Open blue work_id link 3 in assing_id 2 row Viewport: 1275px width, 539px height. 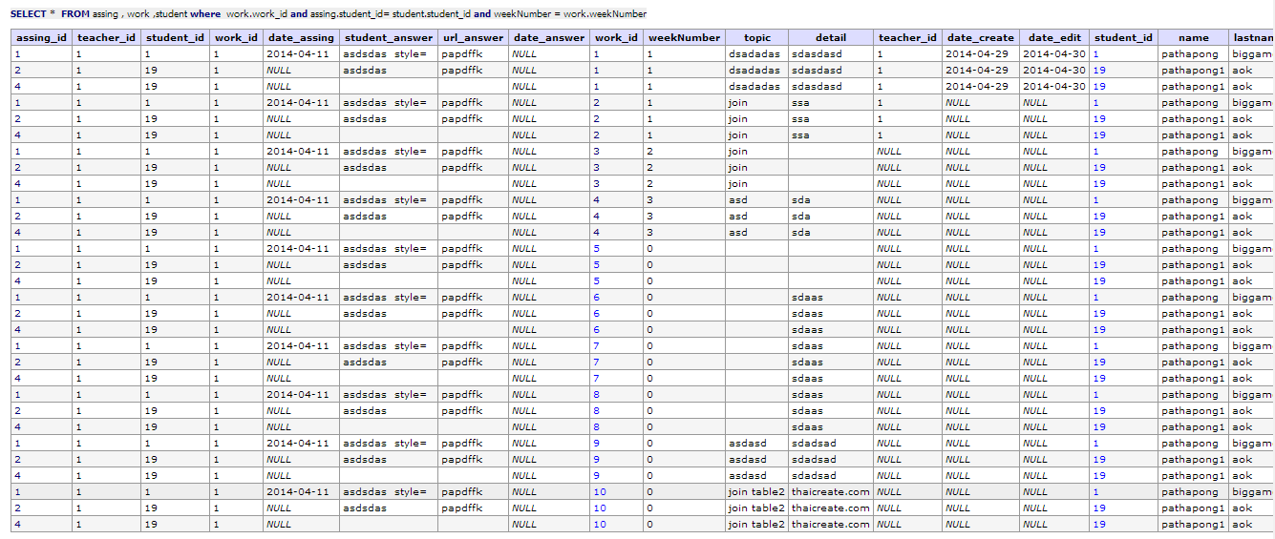pos(597,167)
